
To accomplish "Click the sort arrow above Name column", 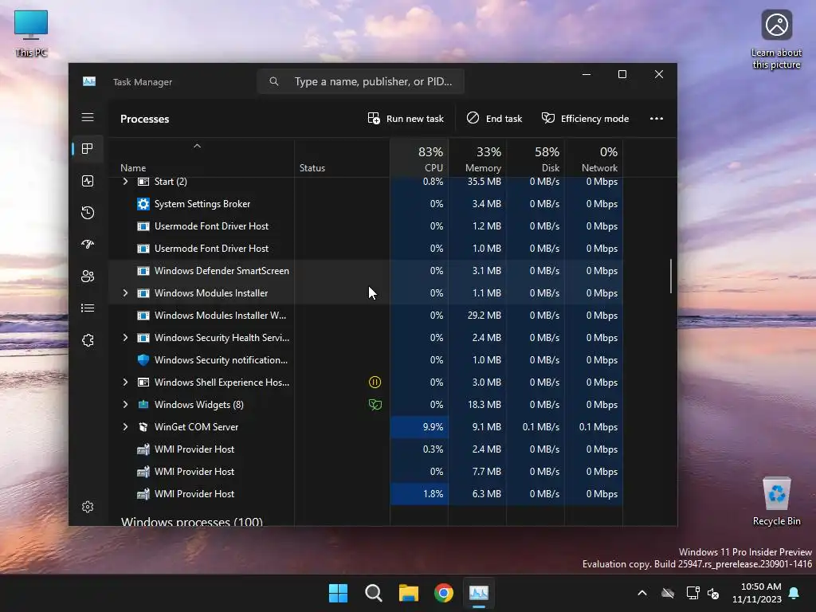I will pos(198,147).
